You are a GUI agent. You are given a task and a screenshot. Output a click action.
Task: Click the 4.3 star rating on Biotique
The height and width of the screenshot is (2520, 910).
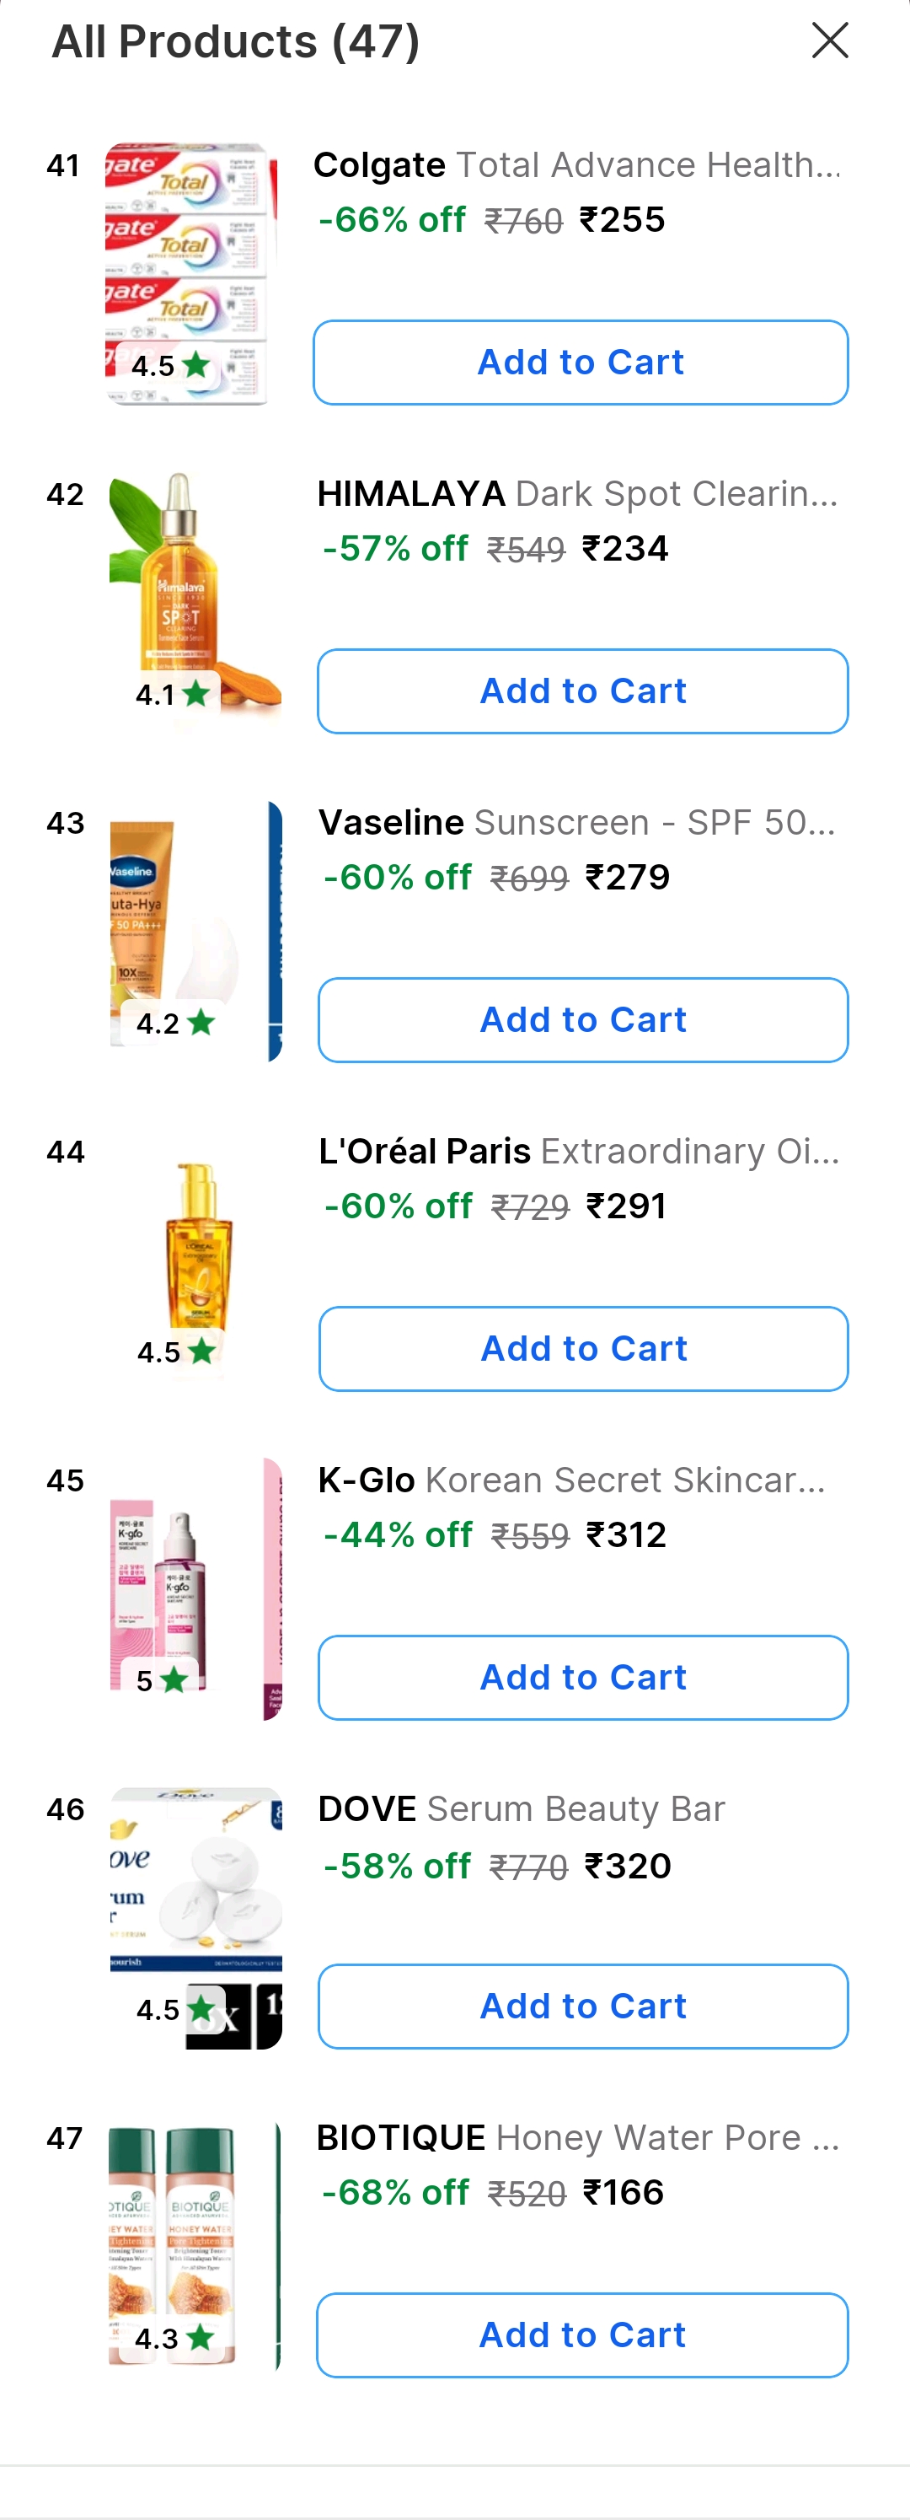(x=173, y=2338)
